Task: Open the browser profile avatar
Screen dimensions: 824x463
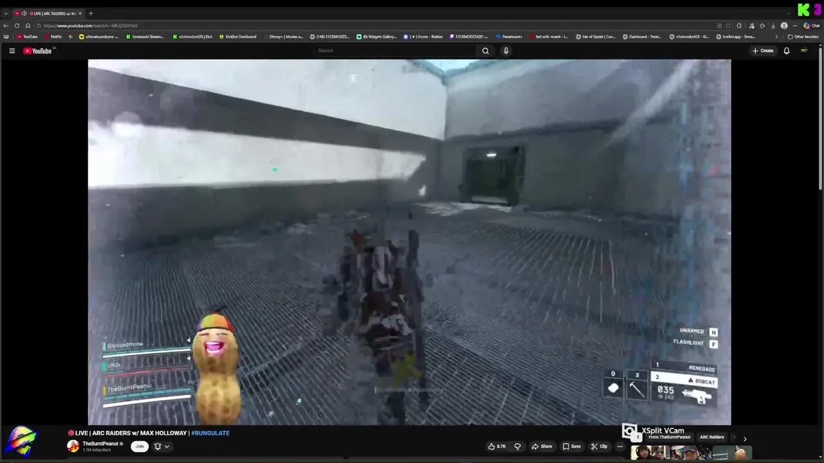Action: [784, 26]
